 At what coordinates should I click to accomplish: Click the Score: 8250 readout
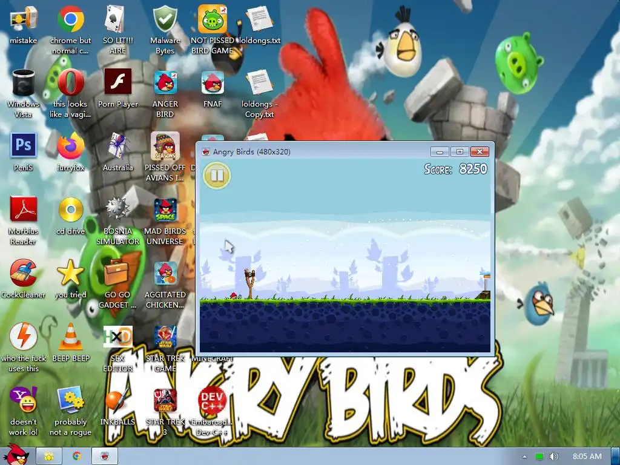[x=455, y=169]
